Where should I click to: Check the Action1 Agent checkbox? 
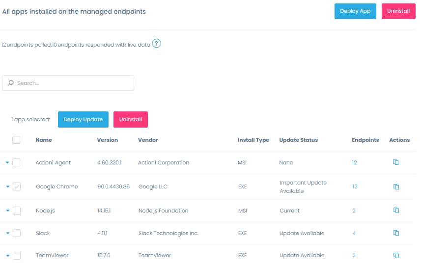coord(16,162)
